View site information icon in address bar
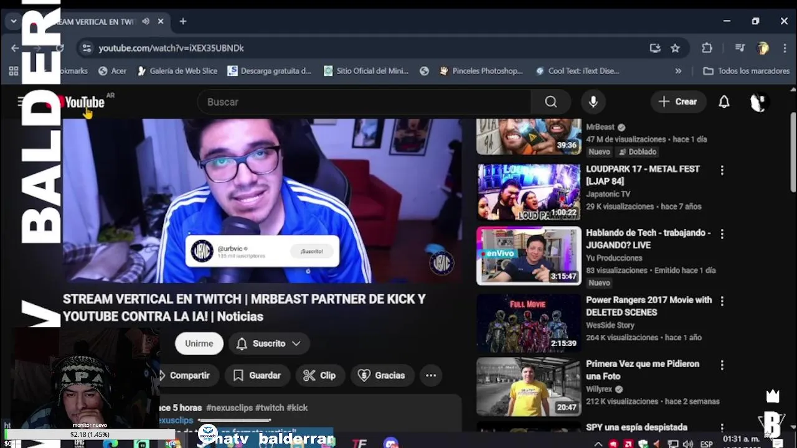Image resolution: width=797 pixels, height=448 pixels. tap(87, 48)
